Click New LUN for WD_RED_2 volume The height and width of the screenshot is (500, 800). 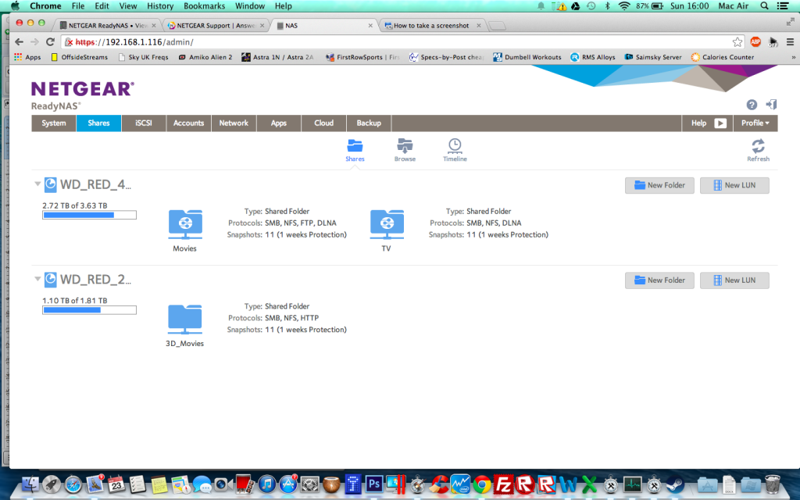[x=734, y=280]
